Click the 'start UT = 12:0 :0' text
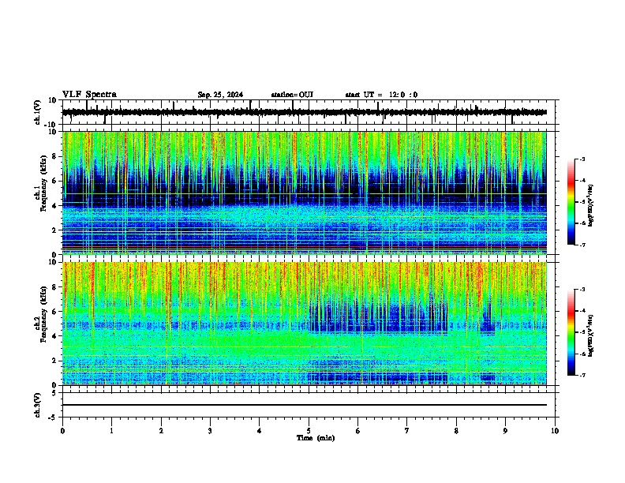This screenshot has width=625, height=483. (381, 95)
